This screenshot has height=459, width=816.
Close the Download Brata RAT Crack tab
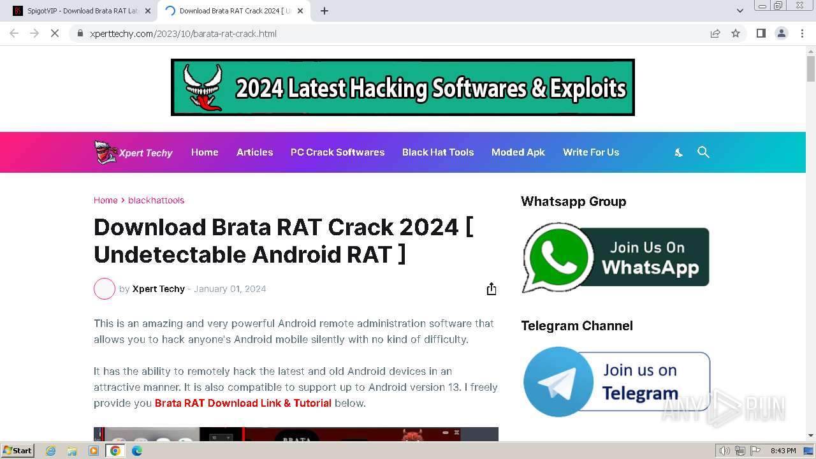[300, 11]
